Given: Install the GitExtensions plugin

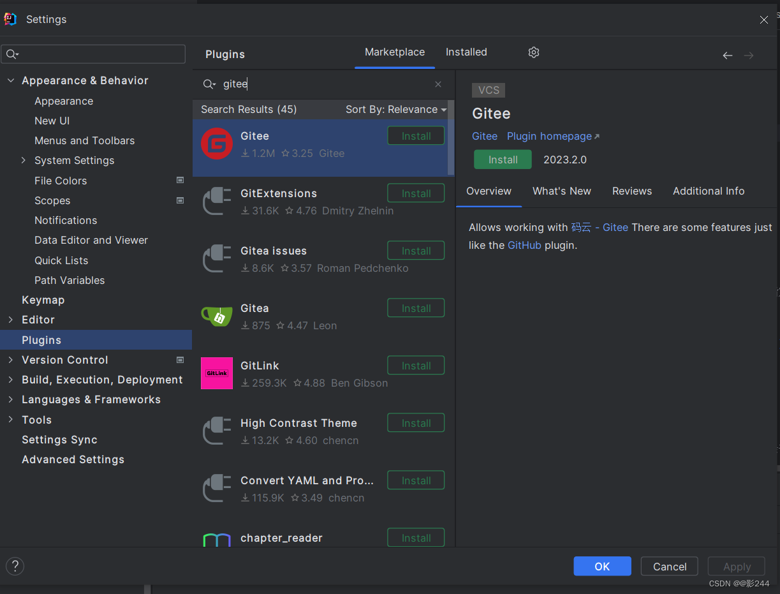Looking at the screenshot, I should [416, 193].
